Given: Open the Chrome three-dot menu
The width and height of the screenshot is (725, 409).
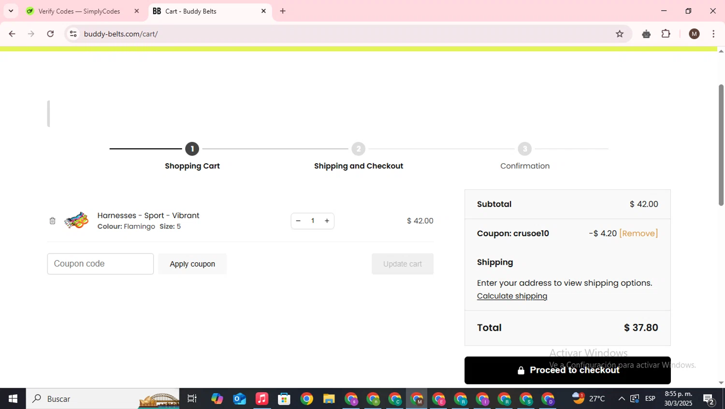Looking at the screenshot, I should tap(713, 34).
